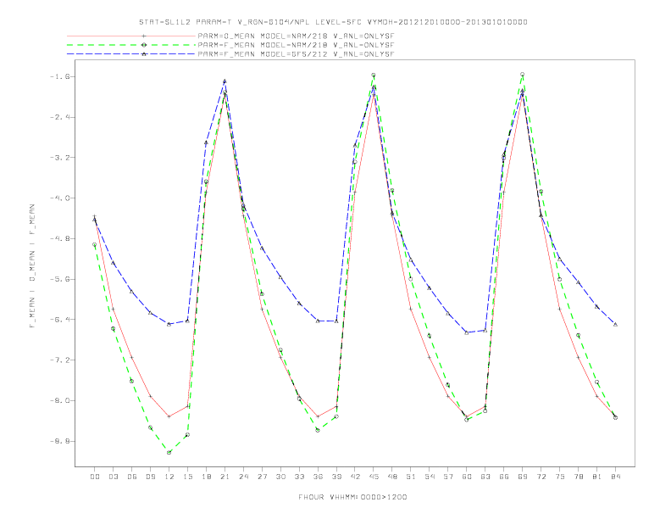
Task: Click the 60 forecast hour tick label
Action: pyautogui.click(x=467, y=477)
